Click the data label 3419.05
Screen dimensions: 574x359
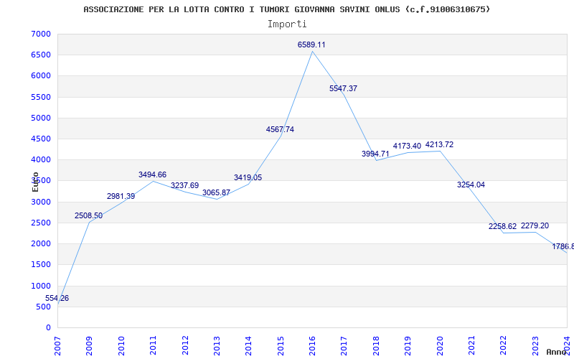click(248, 177)
